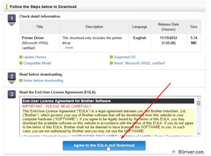Screen dimensions: 211x156
Task: Click the plus icon beside About Microsoft WHQL certified
Action: (x=111, y=63)
